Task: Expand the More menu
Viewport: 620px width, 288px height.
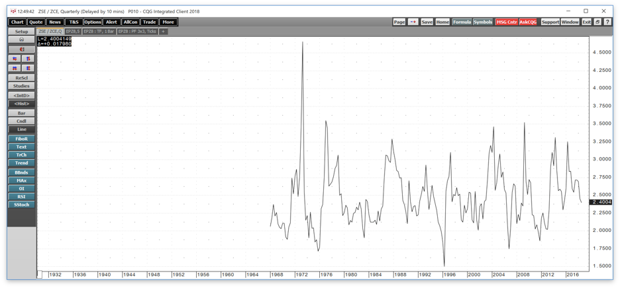Action: pyautogui.click(x=168, y=22)
